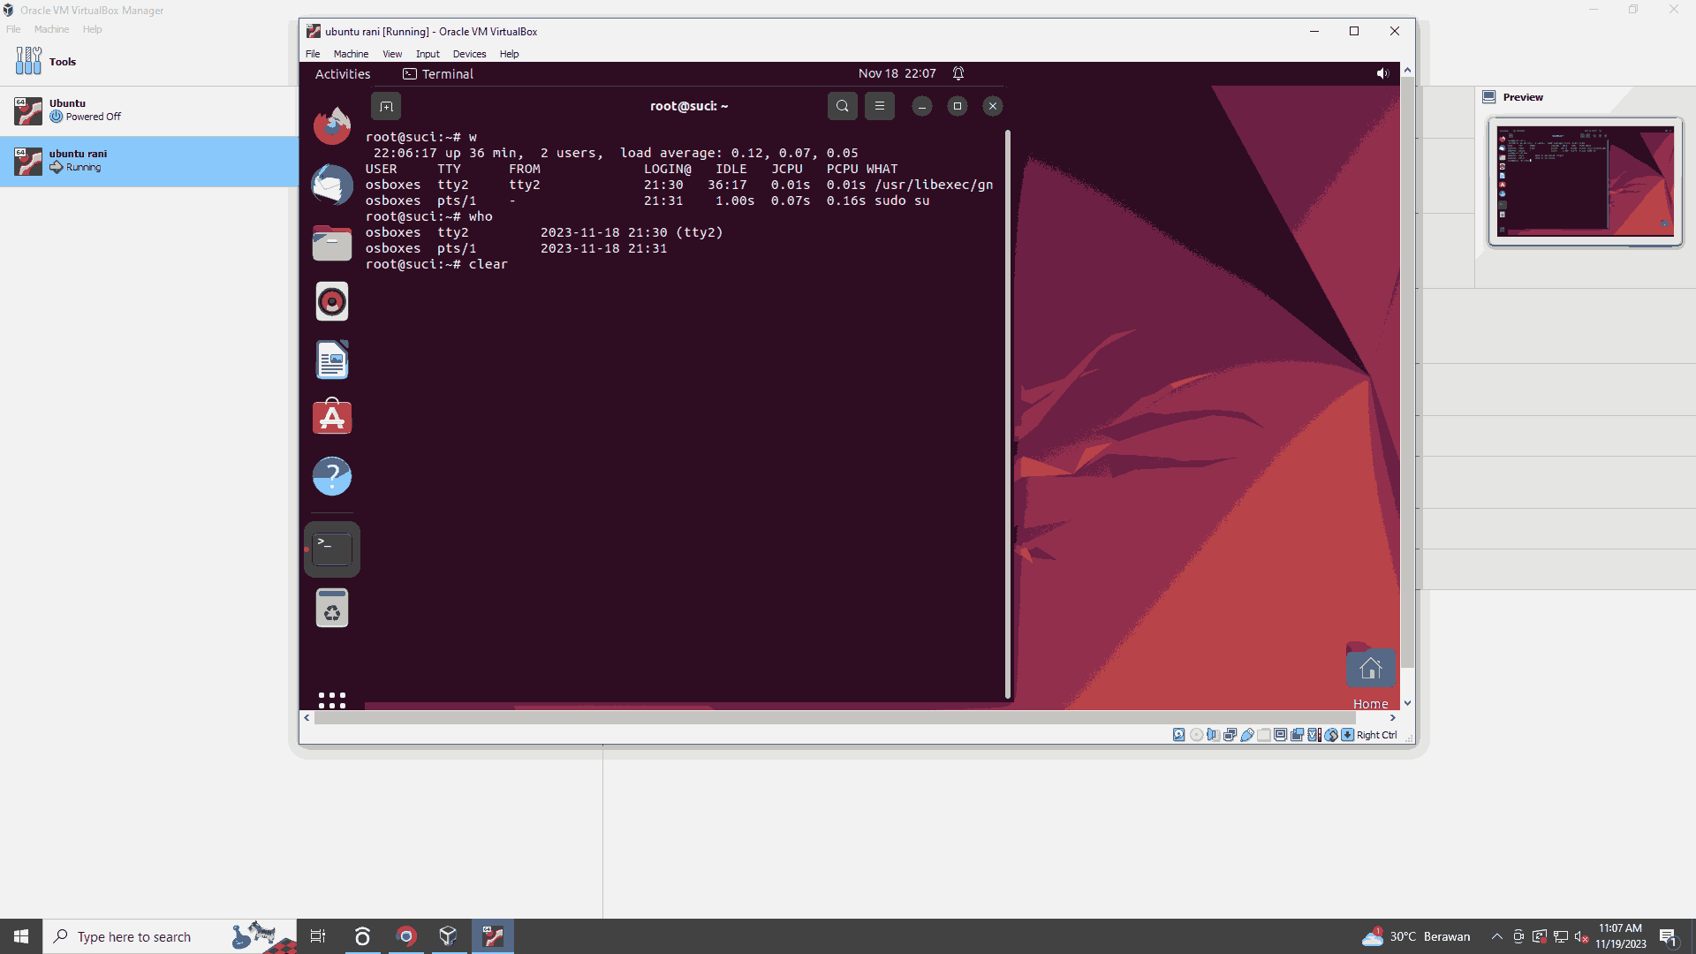Click the recording status icon in VM status bar
Viewport: 1696px width, 954px height.
(1297, 735)
